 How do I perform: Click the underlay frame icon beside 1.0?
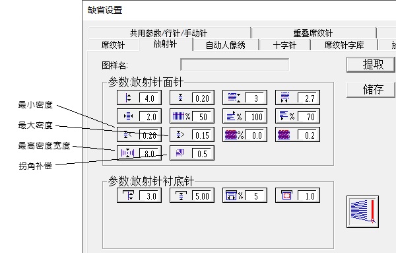[x=286, y=196]
